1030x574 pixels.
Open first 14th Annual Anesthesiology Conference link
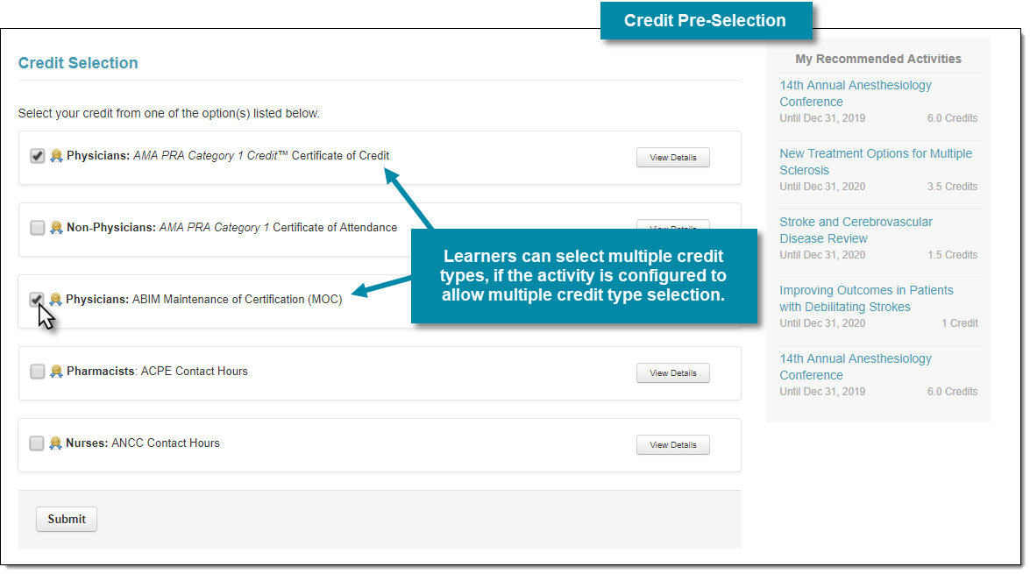(856, 93)
